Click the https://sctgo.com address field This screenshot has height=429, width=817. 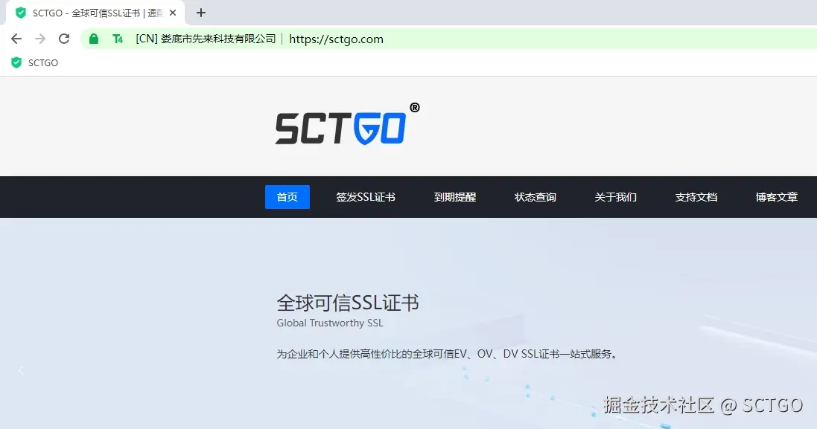click(x=336, y=39)
